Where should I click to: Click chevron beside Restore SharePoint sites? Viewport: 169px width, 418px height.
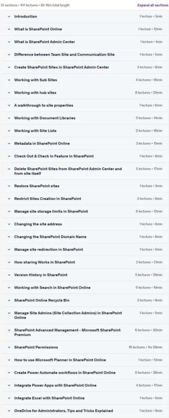click(x=9, y=186)
